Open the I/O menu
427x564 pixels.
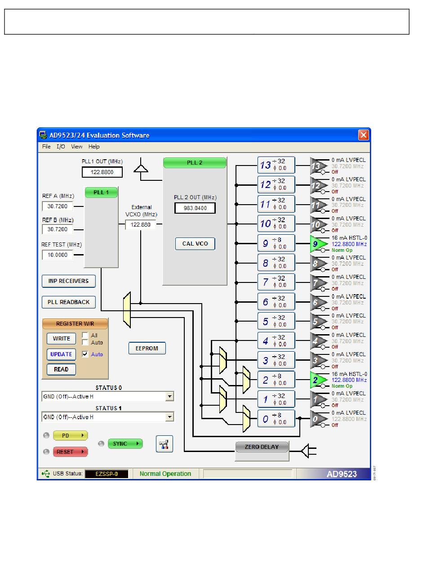click(61, 147)
